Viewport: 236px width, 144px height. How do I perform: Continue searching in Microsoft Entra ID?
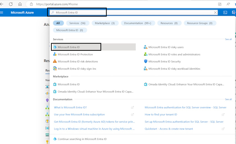82,139
